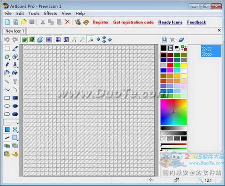Click the red delete X icon
Image resolution: width=225 pixels, height=186 pixels.
(67, 22)
